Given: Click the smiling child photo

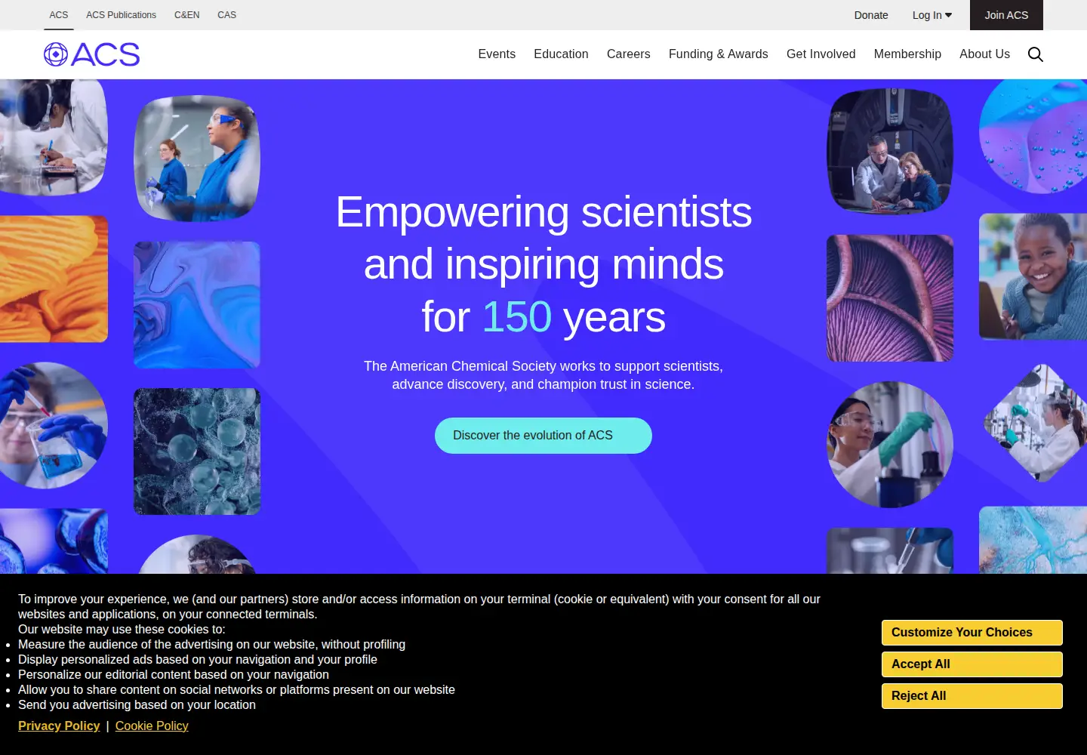Looking at the screenshot, I should tap(1033, 276).
